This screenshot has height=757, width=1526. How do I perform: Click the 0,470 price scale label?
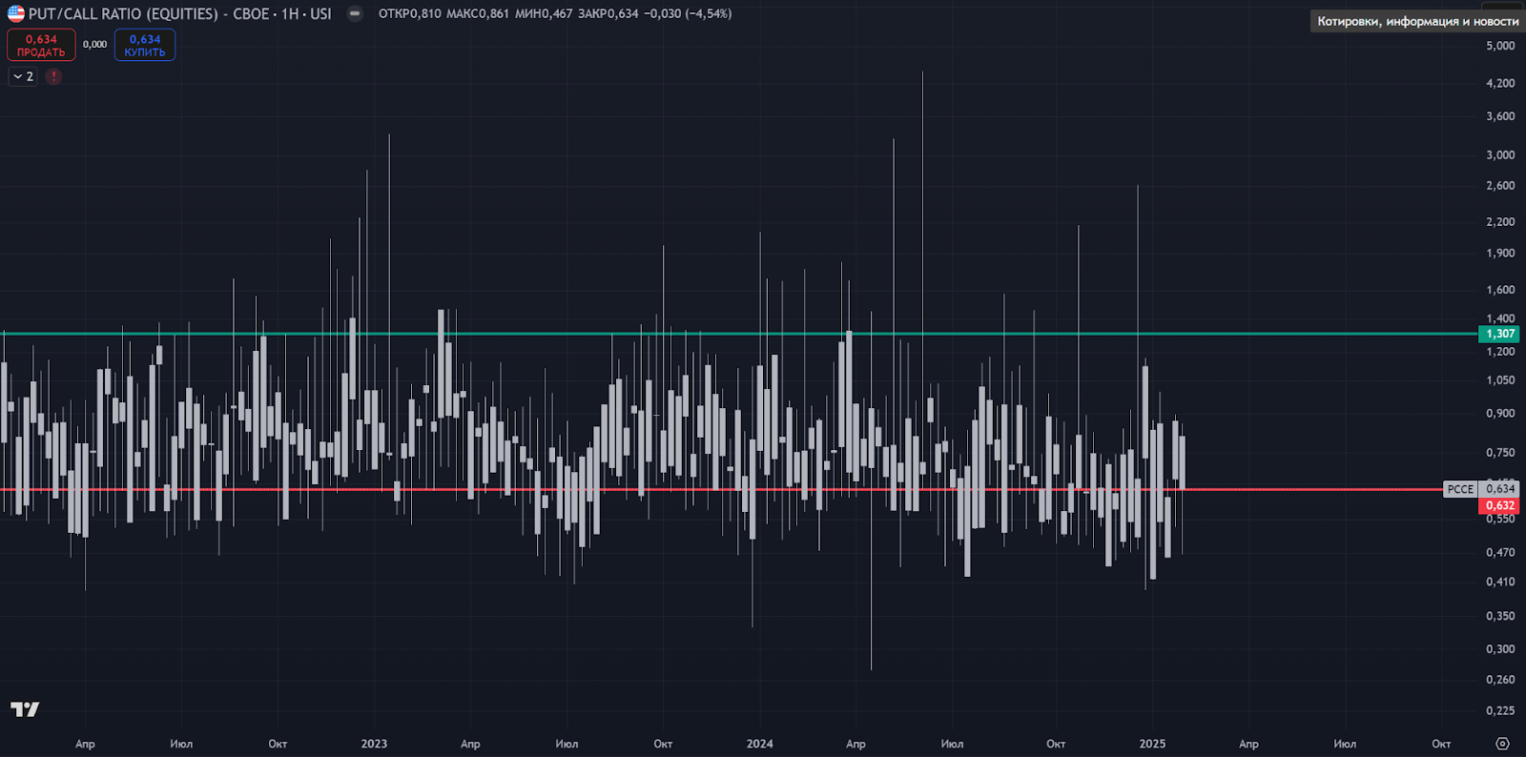point(1500,552)
